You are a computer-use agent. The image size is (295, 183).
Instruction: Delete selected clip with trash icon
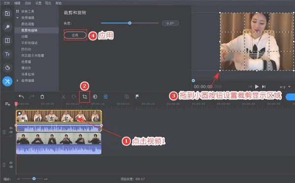point(42,96)
